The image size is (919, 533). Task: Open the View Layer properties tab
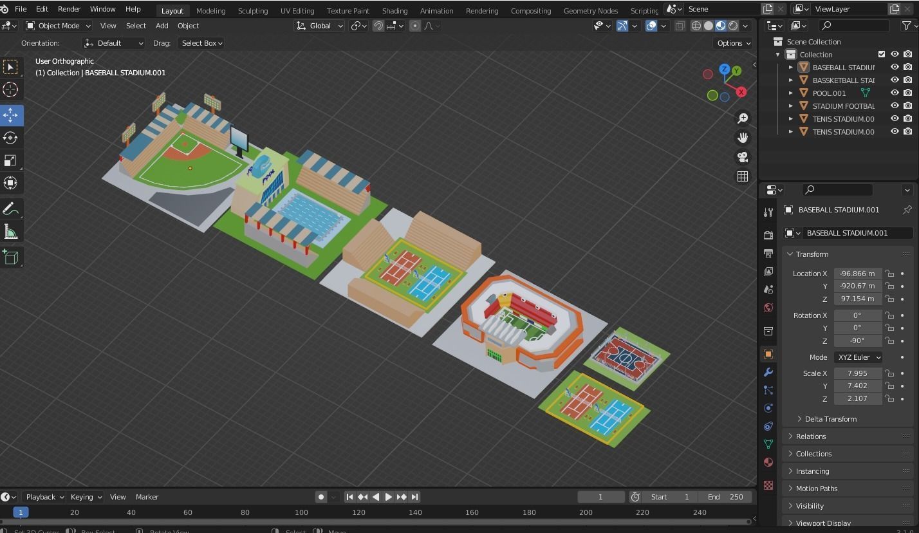768,272
